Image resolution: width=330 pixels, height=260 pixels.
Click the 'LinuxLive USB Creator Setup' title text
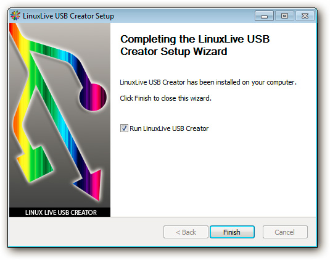pyautogui.click(x=68, y=16)
